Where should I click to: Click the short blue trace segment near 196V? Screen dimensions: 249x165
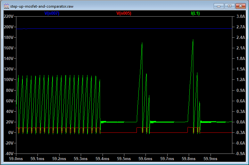[x=21, y=29]
